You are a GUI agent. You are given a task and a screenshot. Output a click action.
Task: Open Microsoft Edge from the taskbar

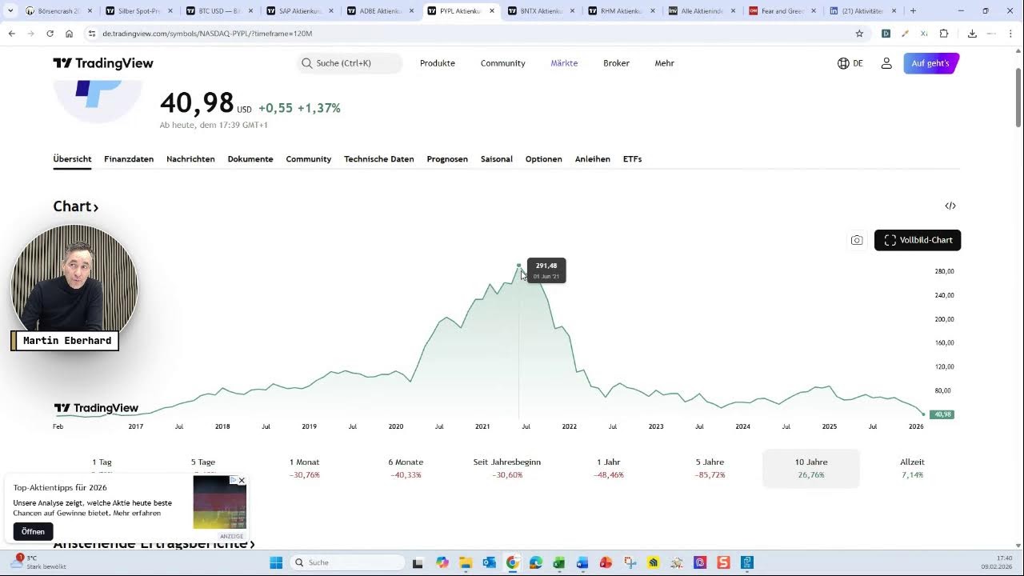coord(536,562)
